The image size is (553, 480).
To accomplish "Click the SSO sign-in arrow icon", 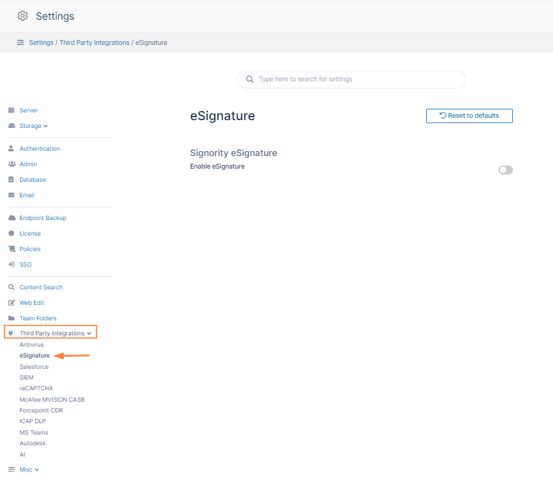I will (11, 265).
